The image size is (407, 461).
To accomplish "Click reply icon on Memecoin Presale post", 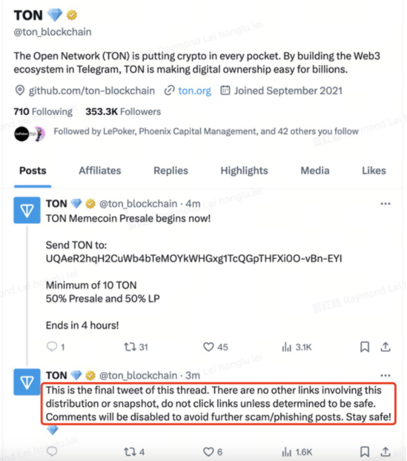I will tap(52, 347).
